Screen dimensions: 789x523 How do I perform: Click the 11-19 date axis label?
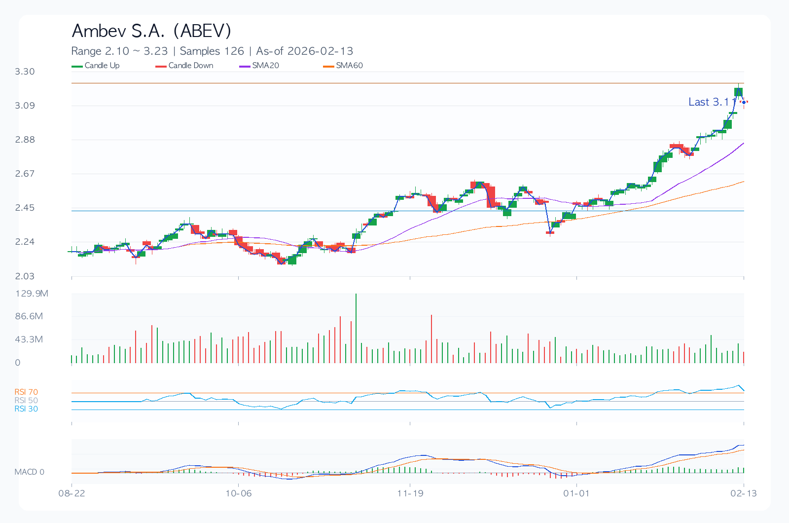pos(410,493)
